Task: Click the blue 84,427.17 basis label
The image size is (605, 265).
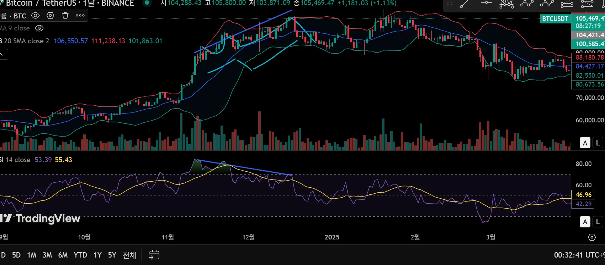Action: 589,66
